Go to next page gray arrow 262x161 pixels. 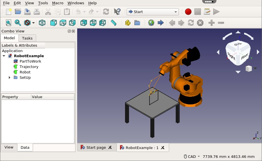click(181, 23)
